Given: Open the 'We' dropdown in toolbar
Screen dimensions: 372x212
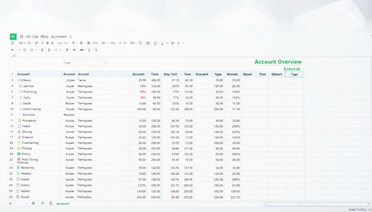Looking at the screenshot, I should 22,43.
